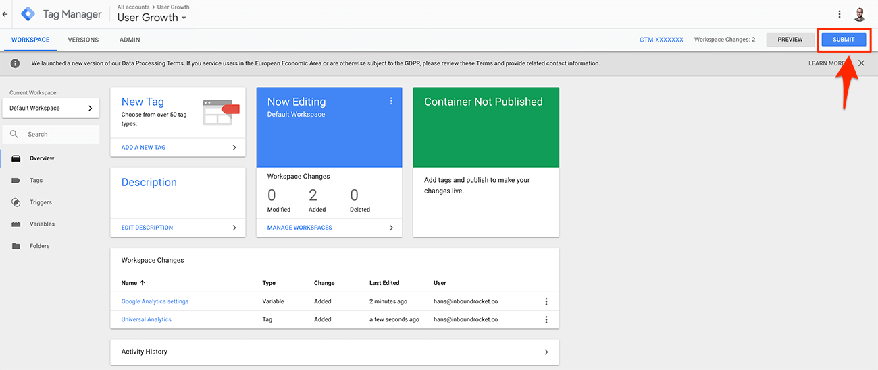Click the Add a New Tag link
Image resolution: width=878 pixels, height=370 pixels.
(143, 147)
